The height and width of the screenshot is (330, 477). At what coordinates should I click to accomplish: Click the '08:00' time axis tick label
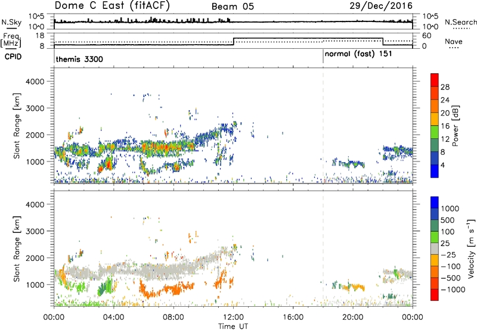[x=173, y=317]
